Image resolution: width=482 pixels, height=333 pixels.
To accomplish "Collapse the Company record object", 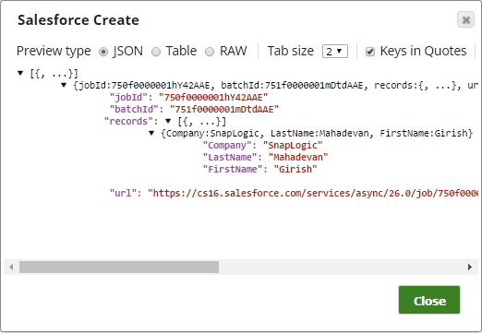I will tap(151, 133).
